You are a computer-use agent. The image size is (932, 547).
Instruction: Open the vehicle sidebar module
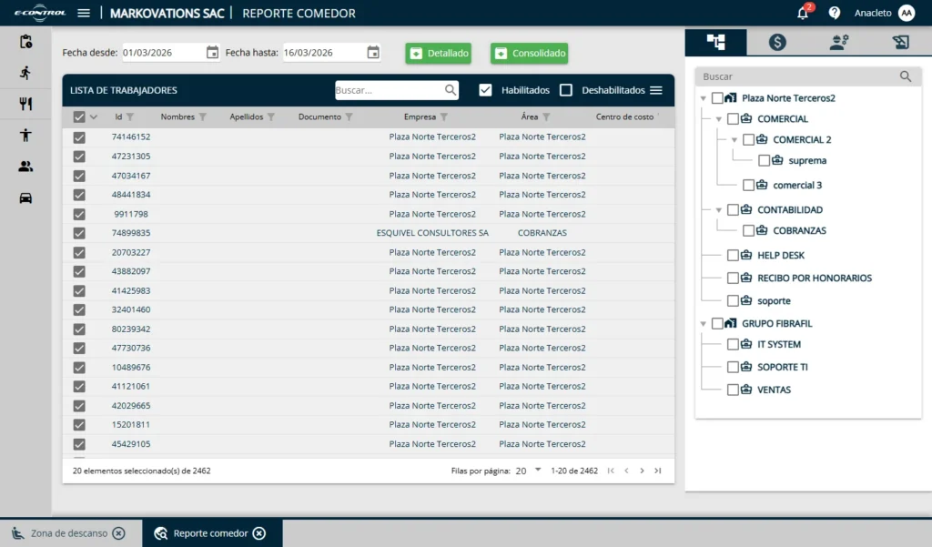tap(25, 198)
